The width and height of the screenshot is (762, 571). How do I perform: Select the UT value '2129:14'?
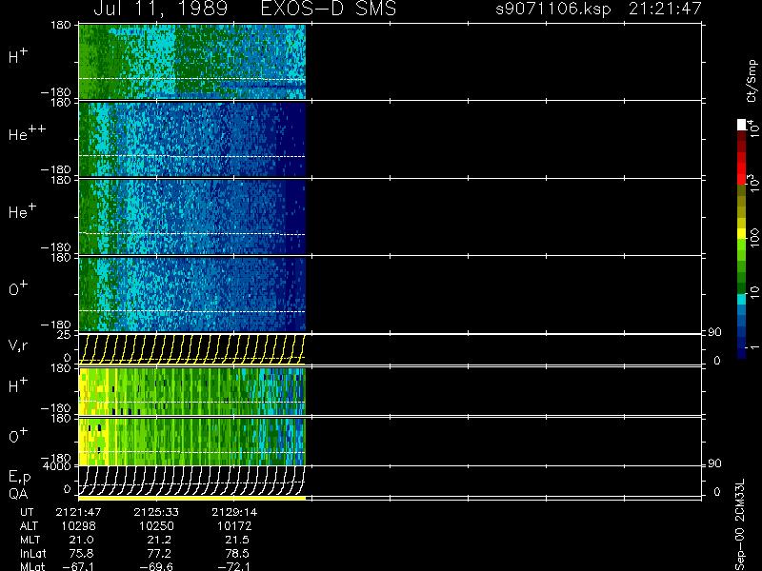point(234,512)
